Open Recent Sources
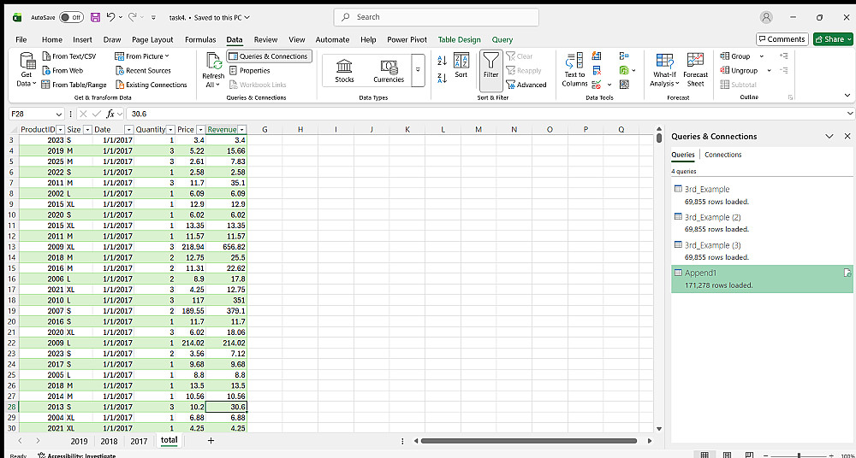 tap(143, 70)
